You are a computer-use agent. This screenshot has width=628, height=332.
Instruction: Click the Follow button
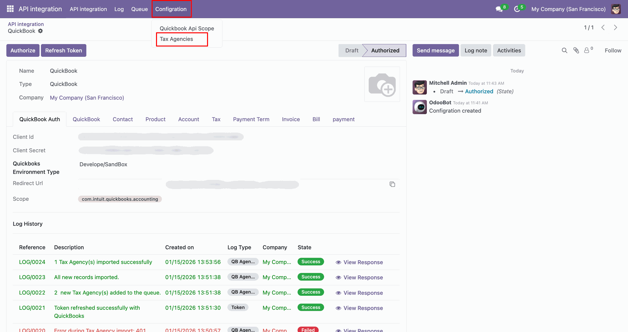click(613, 51)
